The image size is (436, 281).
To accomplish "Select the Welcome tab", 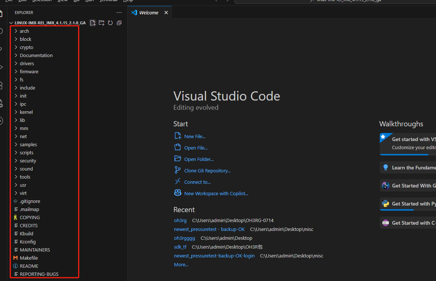I will [x=150, y=13].
